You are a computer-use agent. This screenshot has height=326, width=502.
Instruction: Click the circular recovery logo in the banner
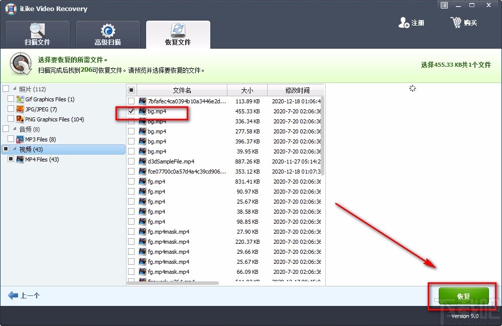coord(20,64)
